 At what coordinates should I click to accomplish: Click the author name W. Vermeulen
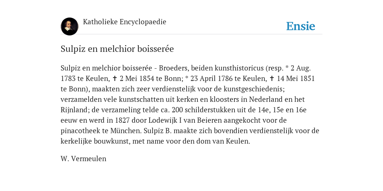click(83, 159)
